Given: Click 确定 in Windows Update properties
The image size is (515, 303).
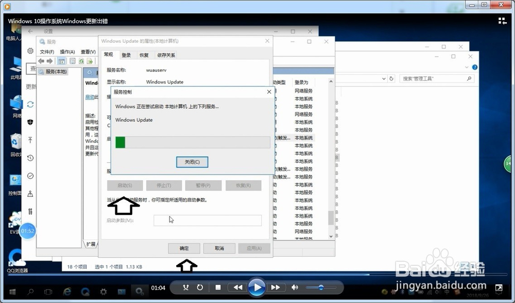Looking at the screenshot, I should tap(184, 248).
